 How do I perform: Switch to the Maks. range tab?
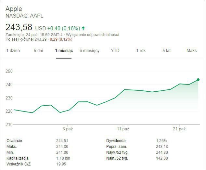[x=192, y=51]
